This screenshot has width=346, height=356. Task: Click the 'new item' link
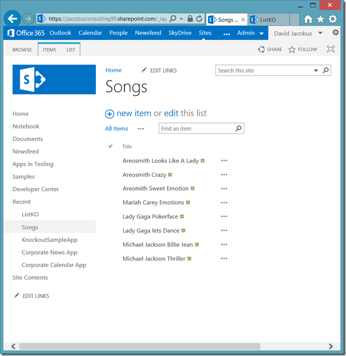click(x=134, y=113)
